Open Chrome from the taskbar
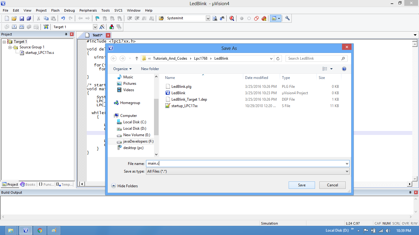The height and width of the screenshot is (235, 419). pyautogui.click(x=40, y=230)
